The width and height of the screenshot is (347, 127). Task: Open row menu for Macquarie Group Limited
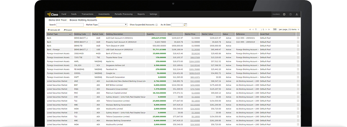298,89
